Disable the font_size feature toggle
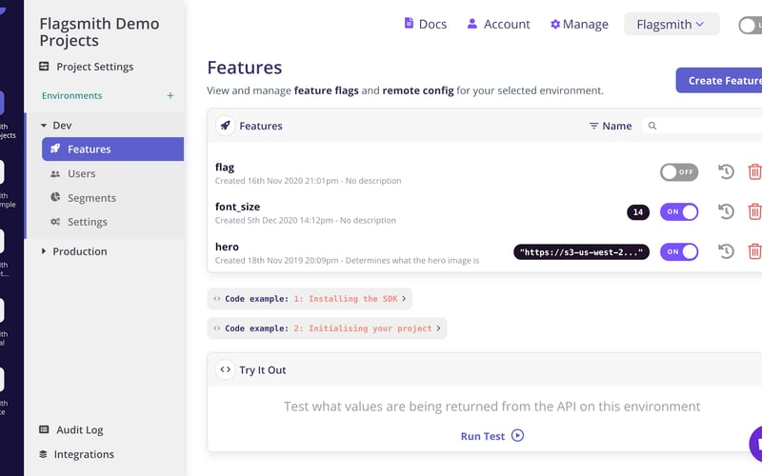 [679, 211]
